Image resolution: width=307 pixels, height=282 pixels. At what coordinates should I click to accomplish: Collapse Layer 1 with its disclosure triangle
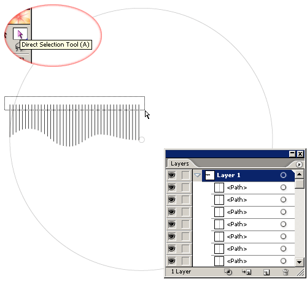click(197, 175)
